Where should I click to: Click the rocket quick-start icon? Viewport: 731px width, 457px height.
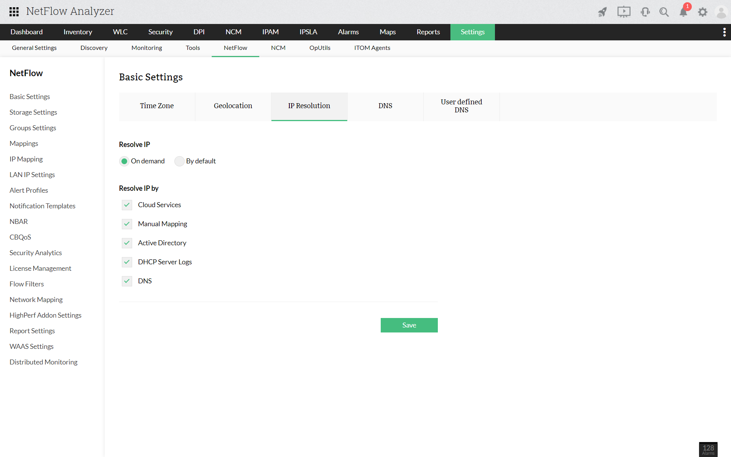point(602,12)
